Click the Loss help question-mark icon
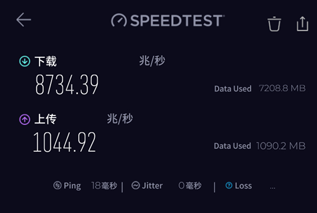Viewport: 317px width, 213px height. pyautogui.click(x=229, y=186)
